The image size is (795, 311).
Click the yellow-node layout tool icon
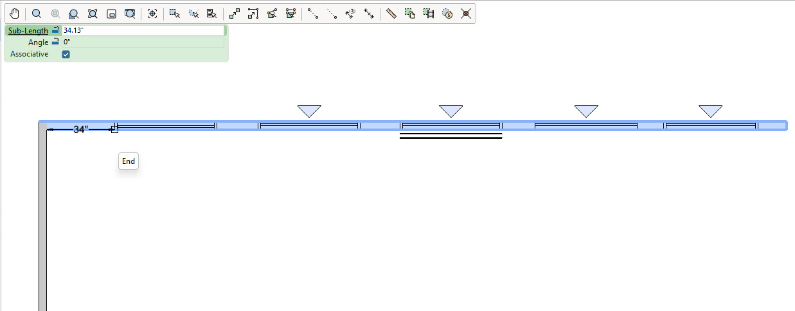(290, 13)
